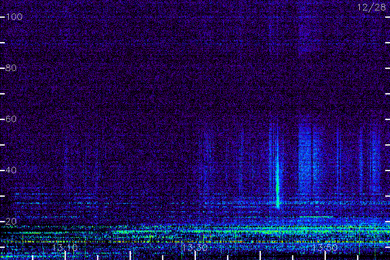Click the 20 frequency axis label
Viewport: 390px width, 260px height.
pyautogui.click(x=11, y=221)
